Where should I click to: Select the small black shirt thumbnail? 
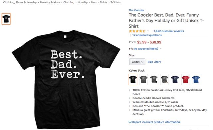[6, 19]
